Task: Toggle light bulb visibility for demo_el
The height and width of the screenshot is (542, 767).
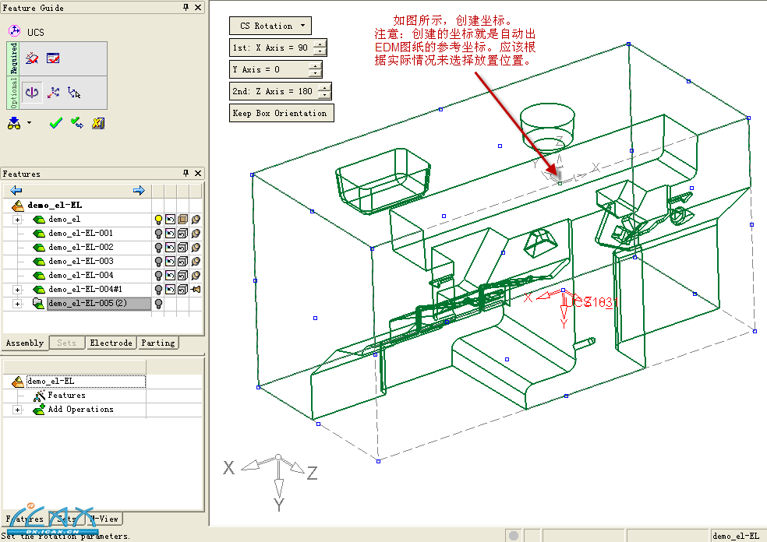Action: click(x=158, y=220)
